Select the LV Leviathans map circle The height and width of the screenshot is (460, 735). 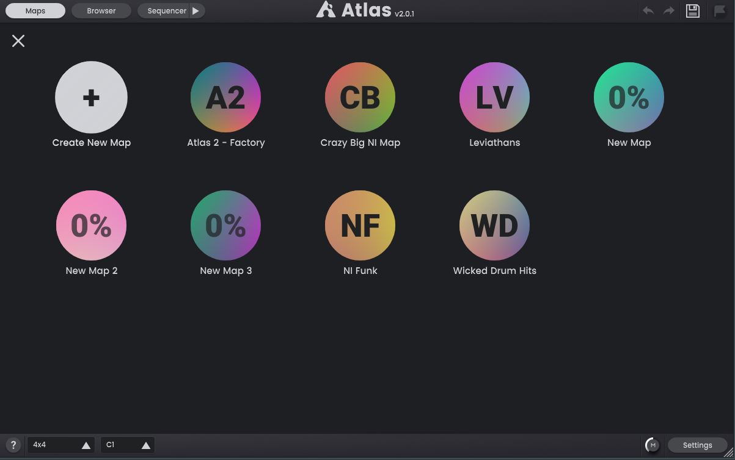pos(494,97)
